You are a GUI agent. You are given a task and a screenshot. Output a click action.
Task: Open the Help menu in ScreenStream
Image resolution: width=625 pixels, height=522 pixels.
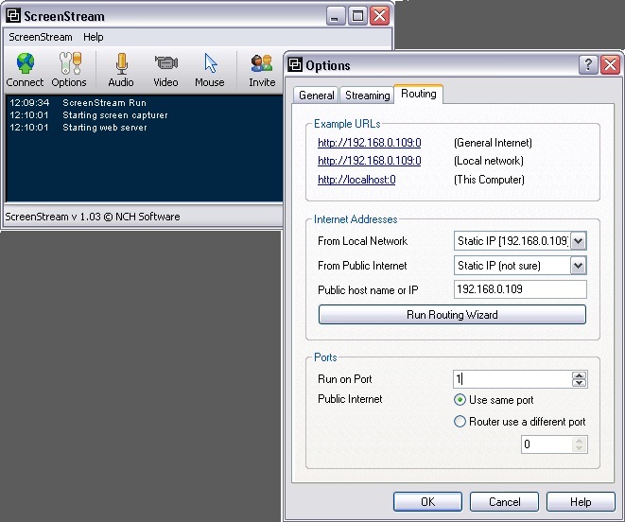94,37
